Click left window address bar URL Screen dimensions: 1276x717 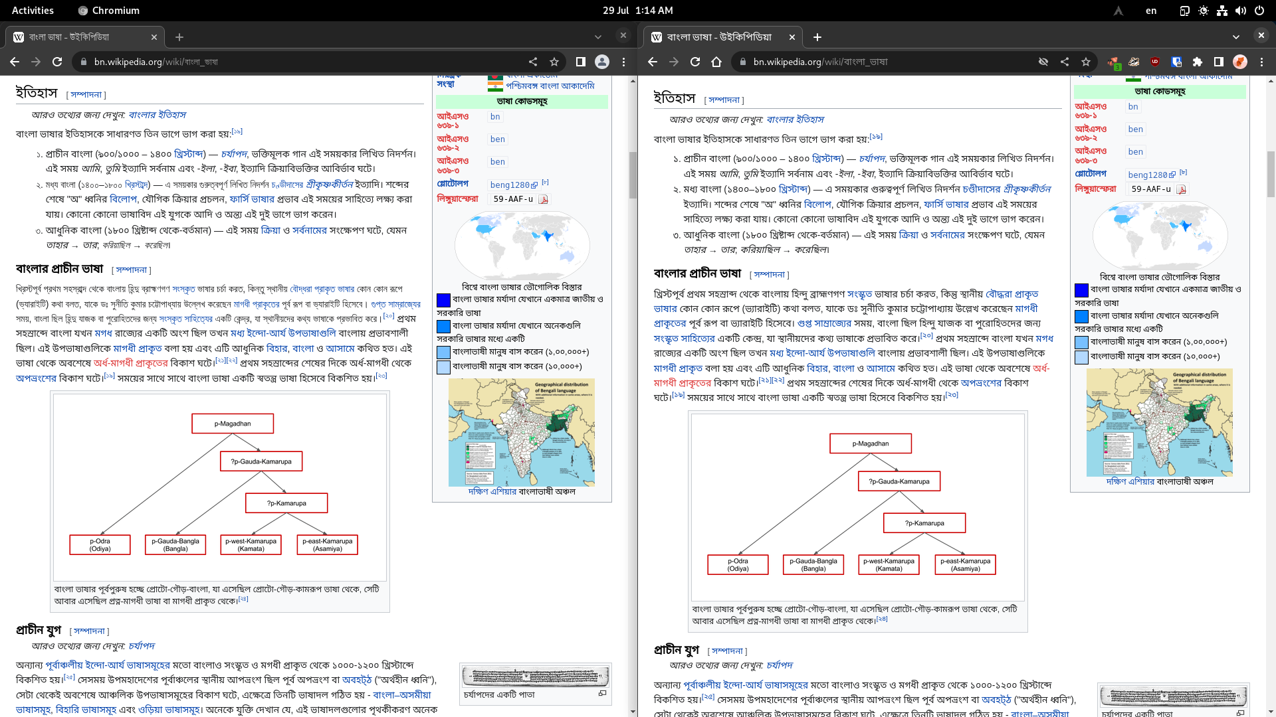pyautogui.click(x=156, y=62)
